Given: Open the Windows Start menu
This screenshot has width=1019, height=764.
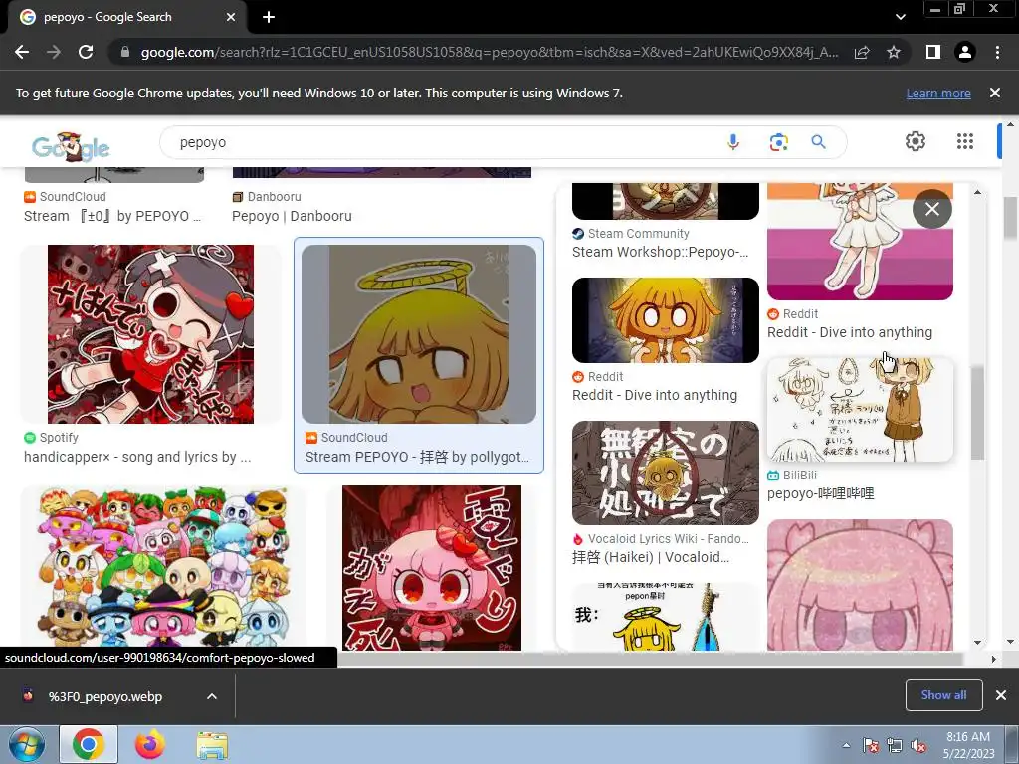Looking at the screenshot, I should pyautogui.click(x=25, y=744).
